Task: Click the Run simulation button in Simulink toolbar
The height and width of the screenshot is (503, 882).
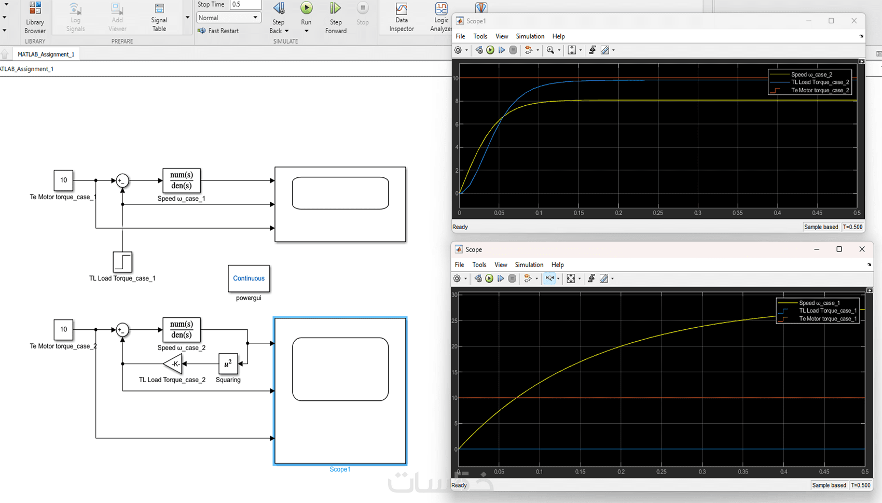Action: [x=306, y=9]
